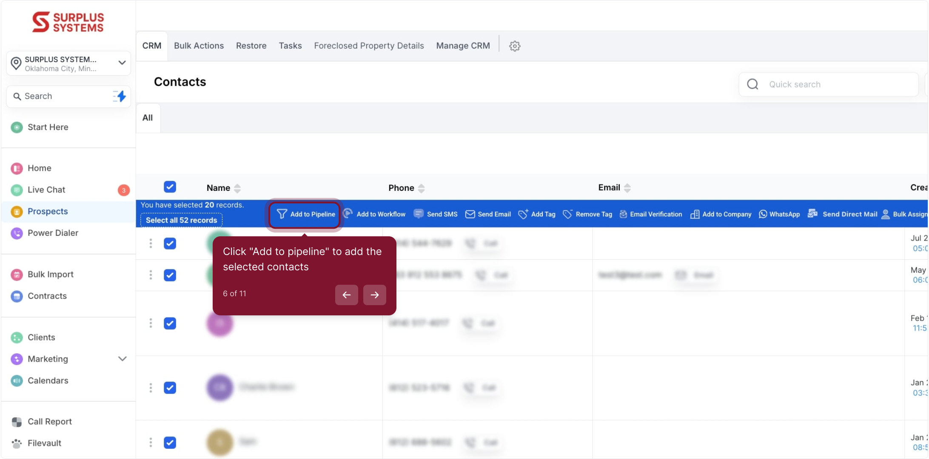Open the three-dot menu for first contact
The height and width of the screenshot is (459, 929).
pyautogui.click(x=151, y=244)
